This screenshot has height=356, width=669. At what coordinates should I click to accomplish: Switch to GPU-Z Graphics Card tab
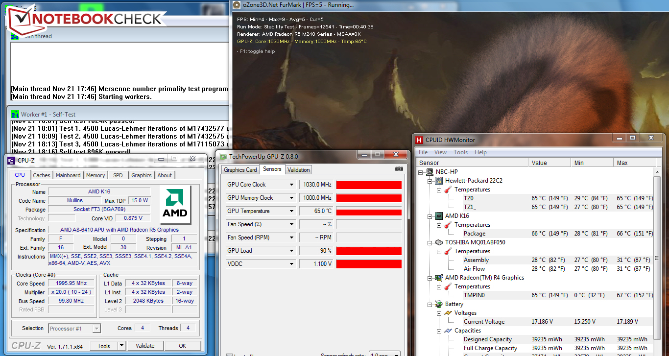click(240, 170)
